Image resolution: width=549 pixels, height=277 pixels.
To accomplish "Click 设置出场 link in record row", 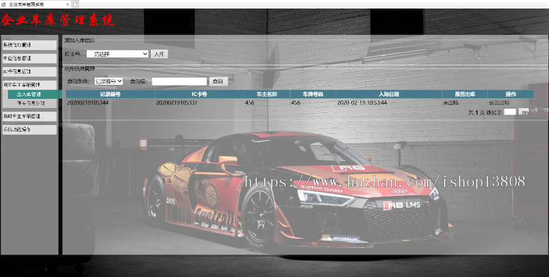I will tap(499, 103).
